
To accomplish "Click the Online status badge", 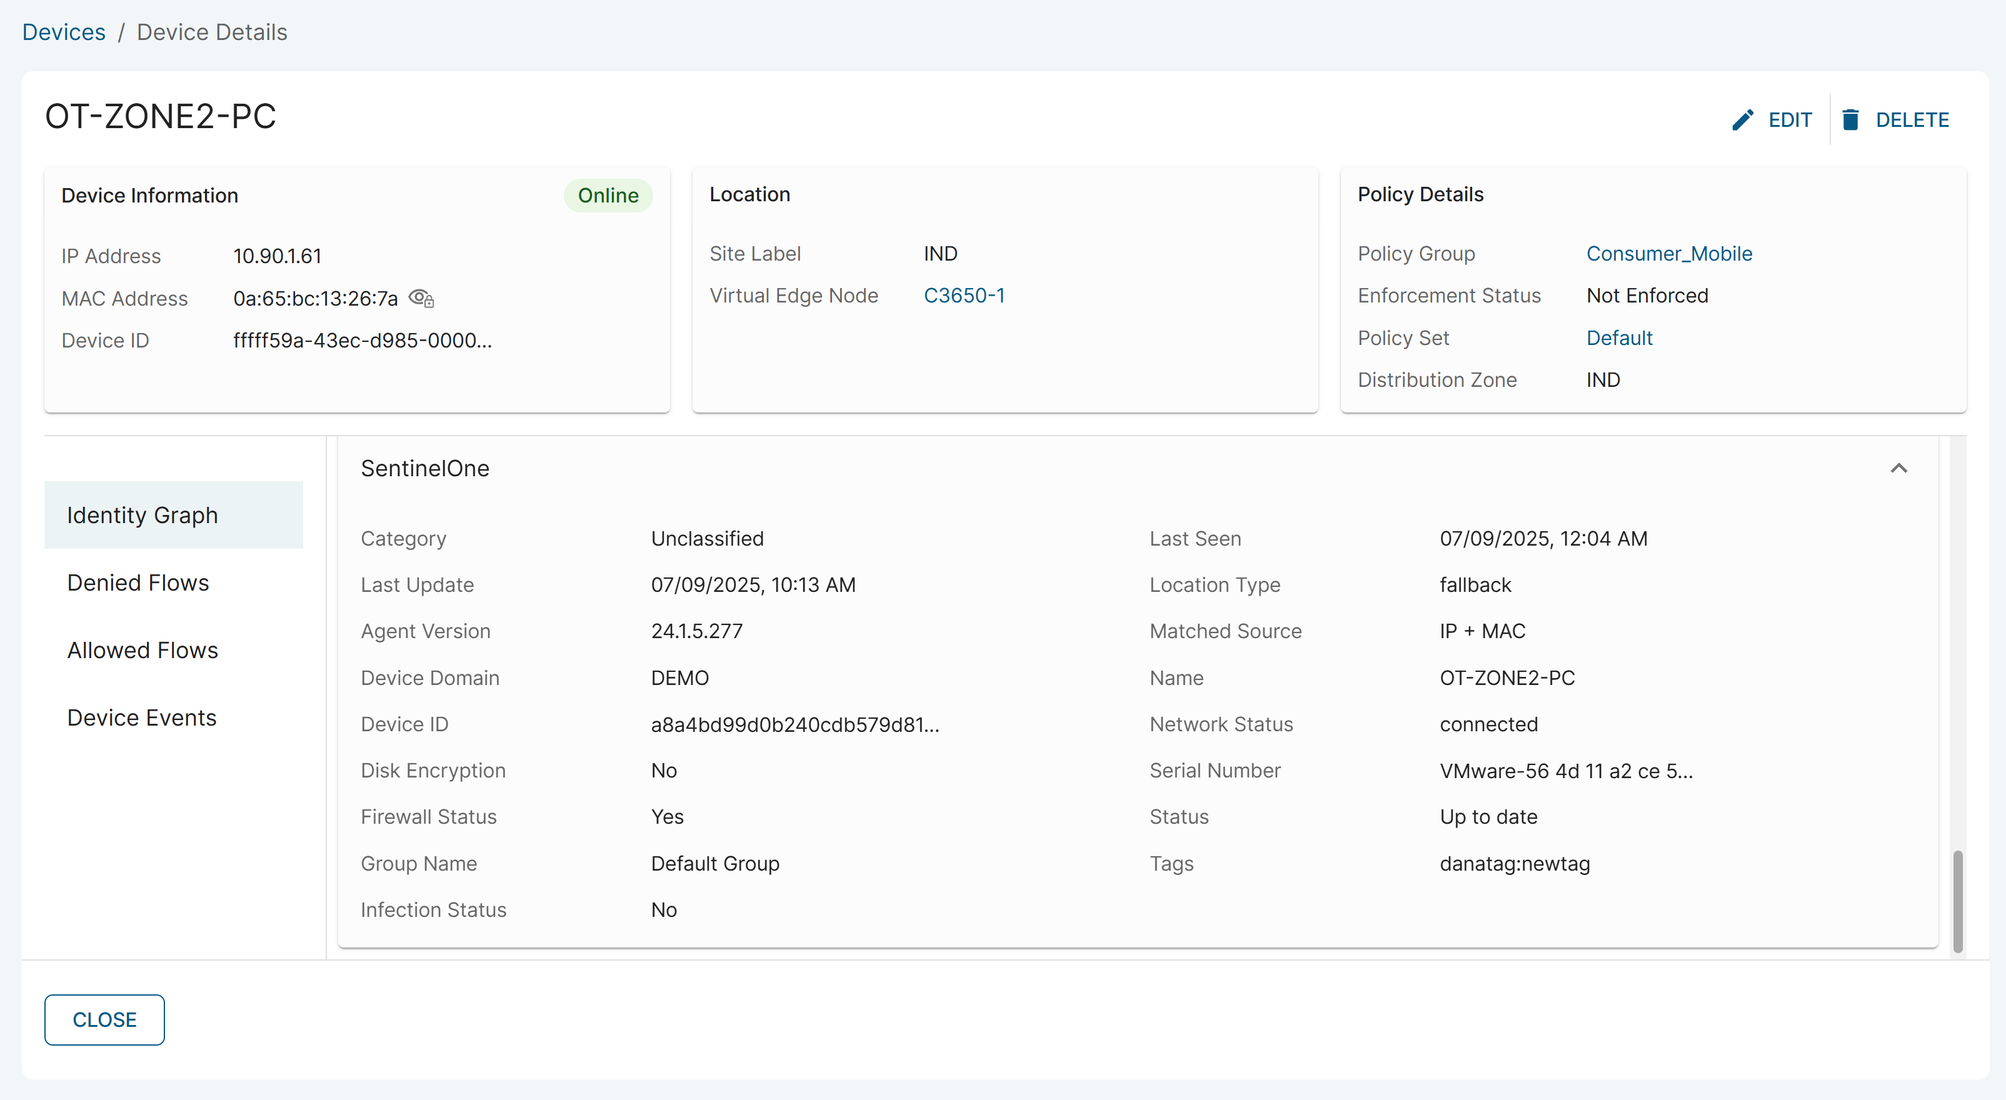I will (608, 196).
